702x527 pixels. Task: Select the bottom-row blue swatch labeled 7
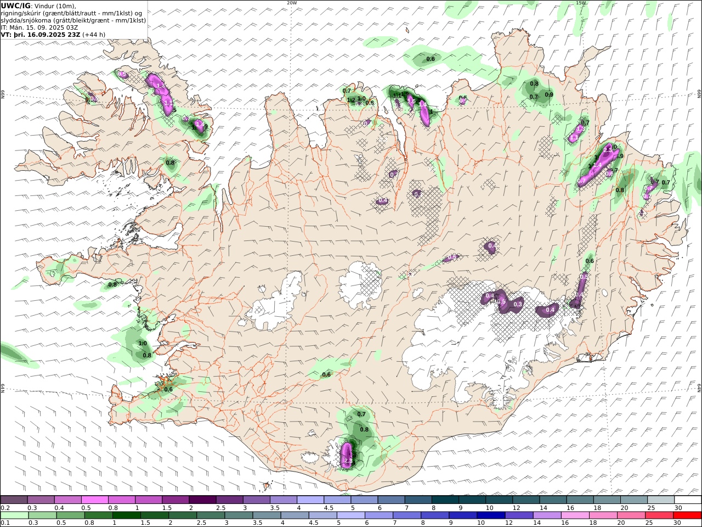click(406, 515)
